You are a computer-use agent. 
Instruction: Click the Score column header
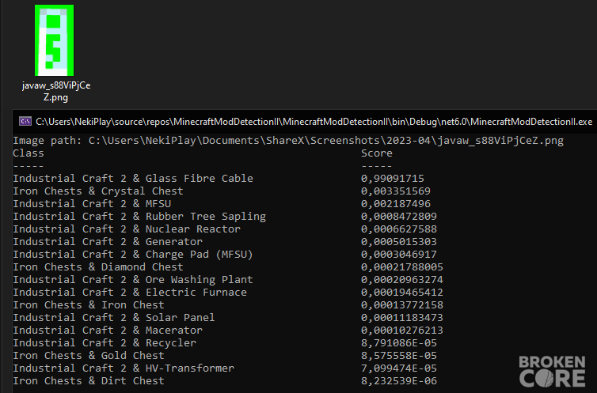(377, 153)
